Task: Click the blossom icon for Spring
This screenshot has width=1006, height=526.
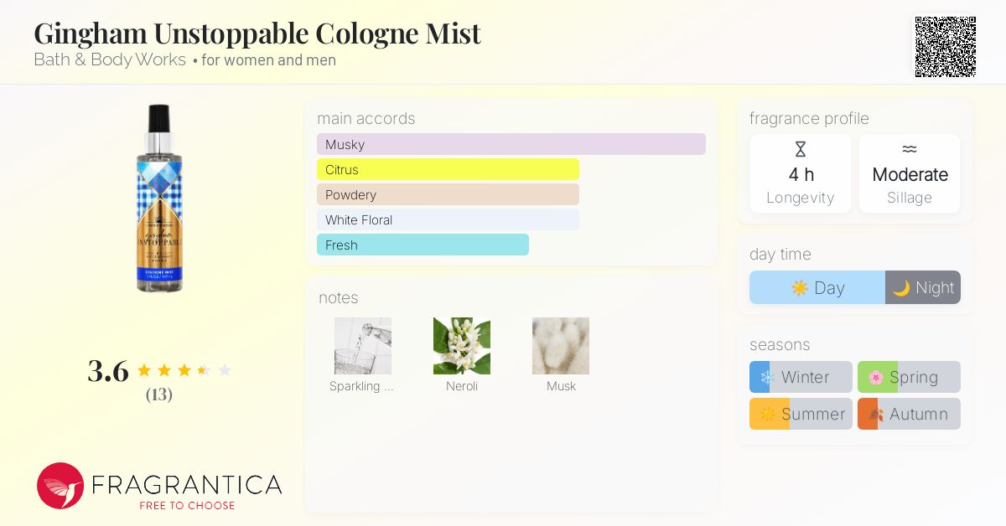Action: coord(876,378)
